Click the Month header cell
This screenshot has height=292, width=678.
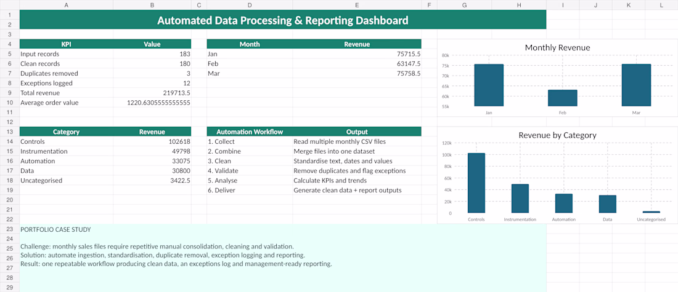[x=250, y=44]
